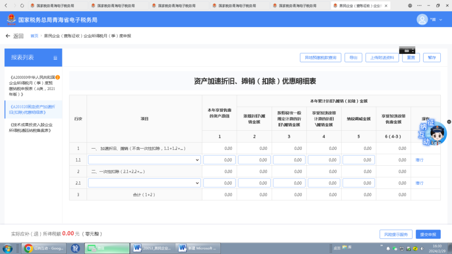Viewport: 452px width, 254px height.
Task: Click 增行 link in row 1.1
Action: [419, 160]
